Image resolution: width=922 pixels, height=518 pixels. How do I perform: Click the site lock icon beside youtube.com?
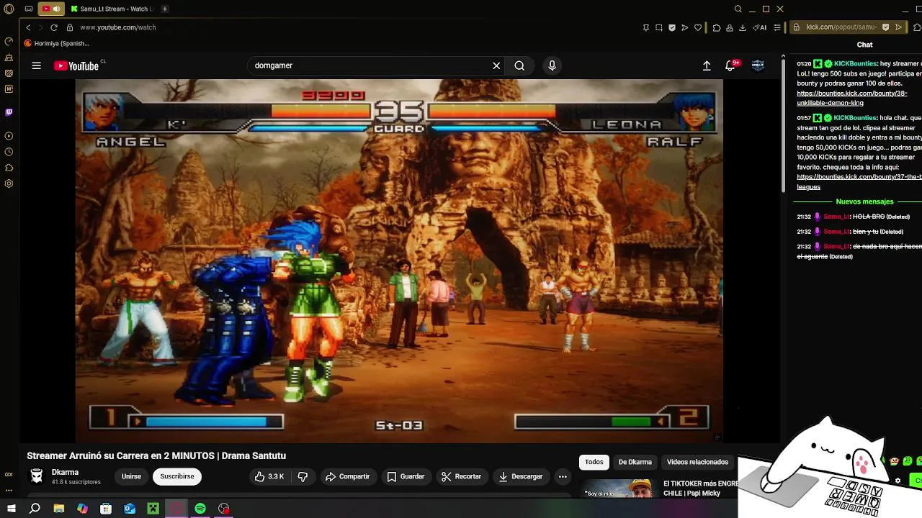(x=70, y=27)
